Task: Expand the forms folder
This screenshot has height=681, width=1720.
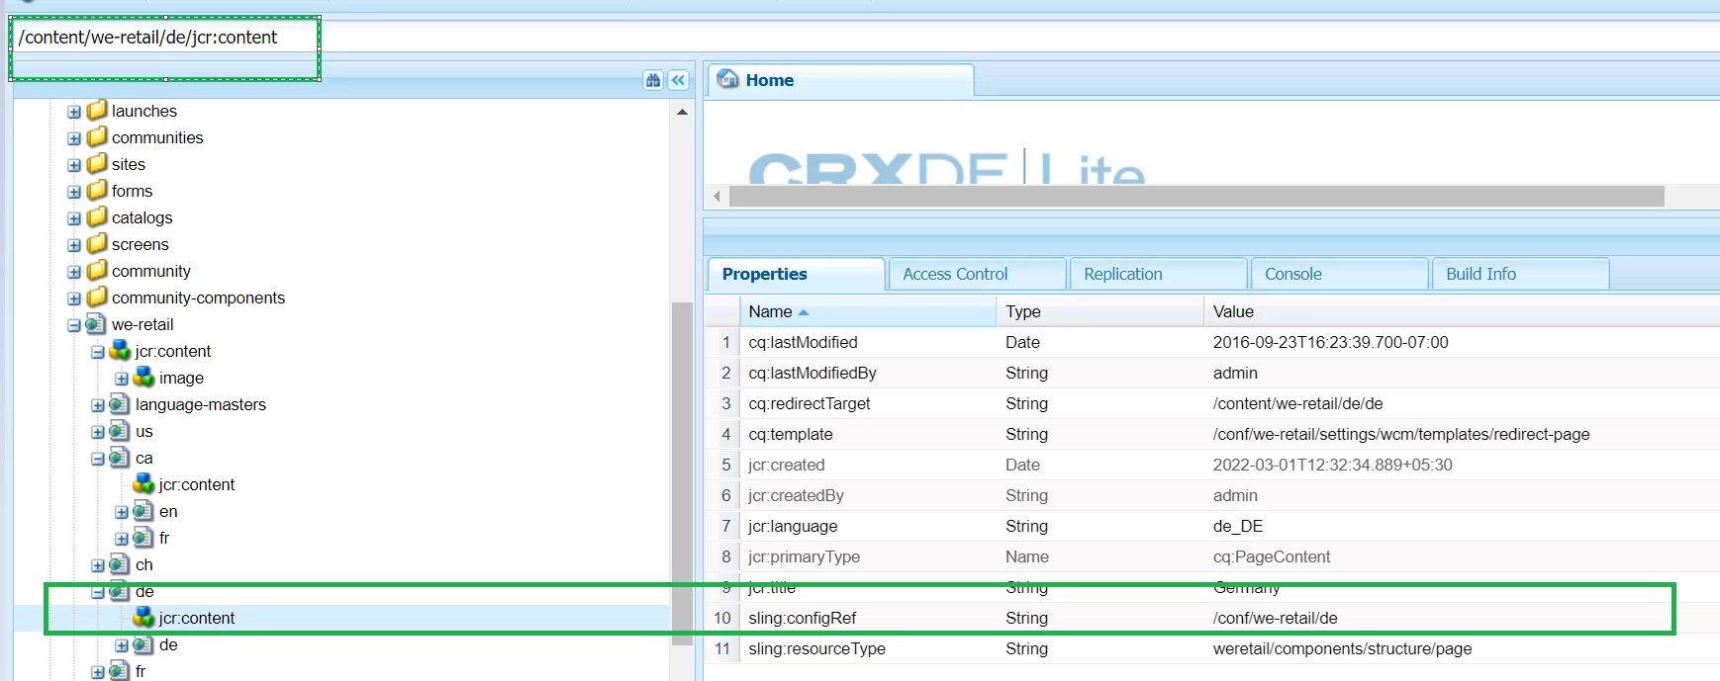Action: pos(74,192)
